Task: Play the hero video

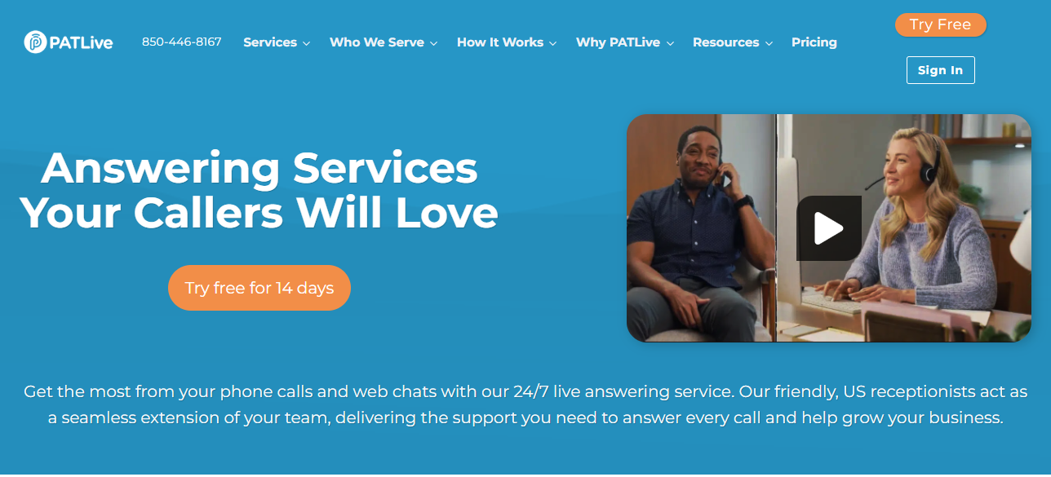Action: pos(829,228)
